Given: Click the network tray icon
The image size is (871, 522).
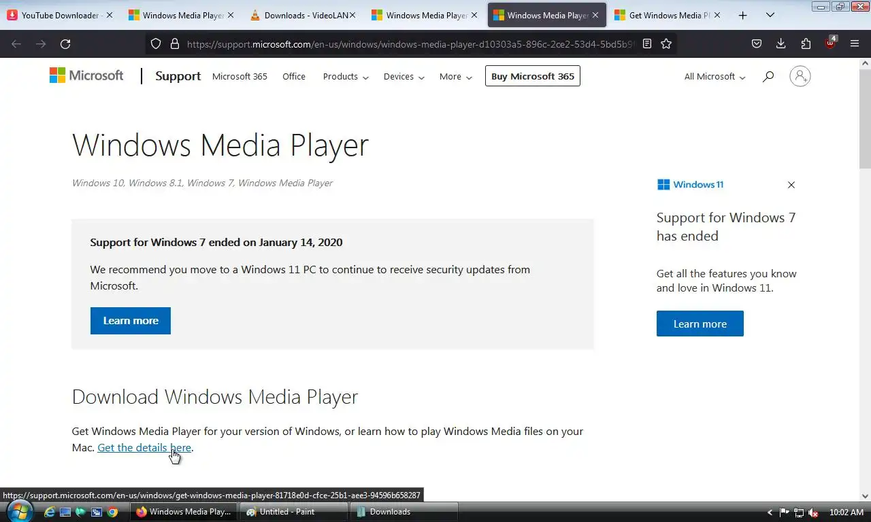Looking at the screenshot, I should click(x=799, y=512).
